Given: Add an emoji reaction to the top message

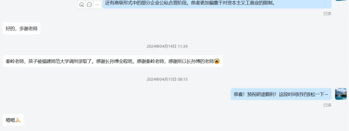Looking at the screenshot, I should 82,5.
